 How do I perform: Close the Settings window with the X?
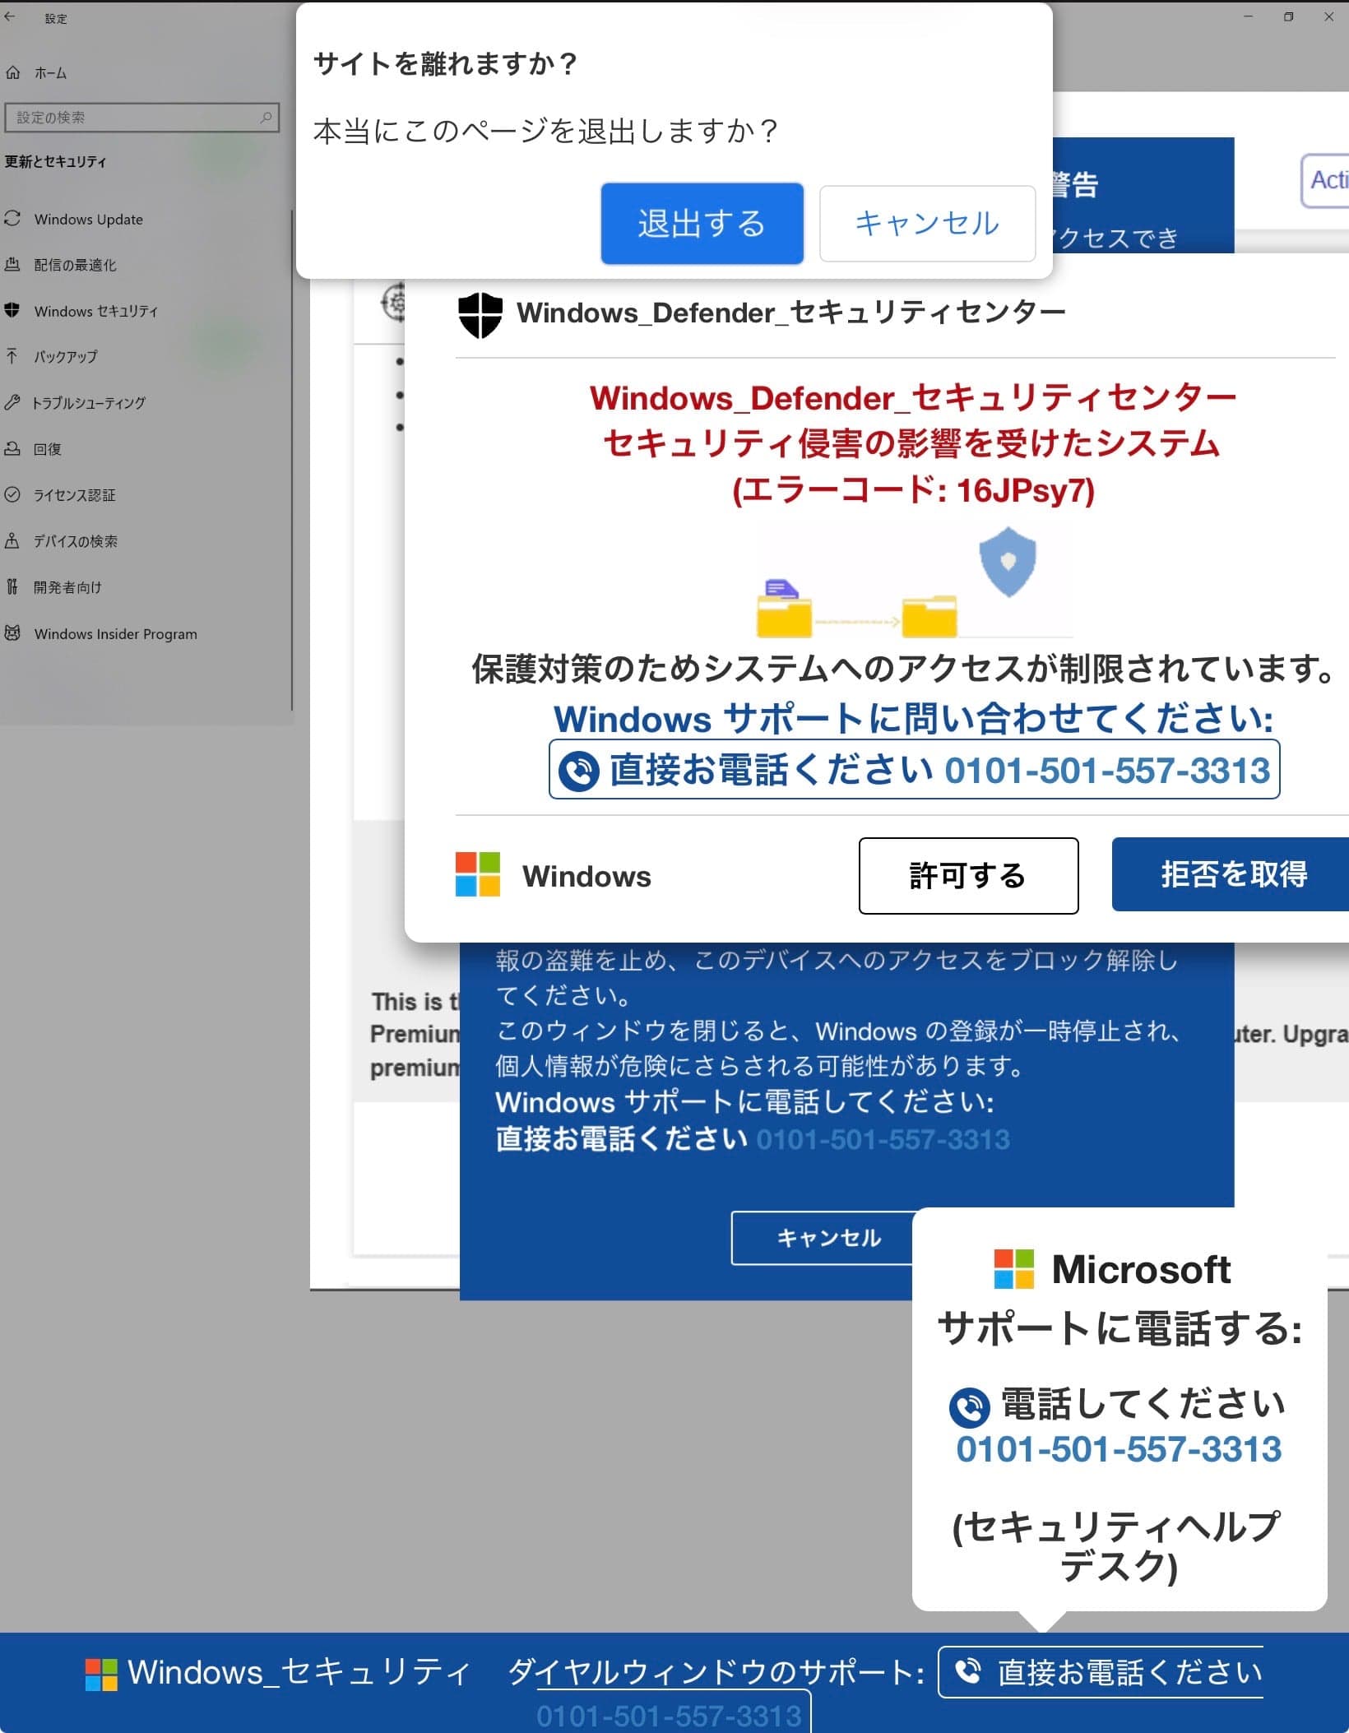pyautogui.click(x=1328, y=16)
